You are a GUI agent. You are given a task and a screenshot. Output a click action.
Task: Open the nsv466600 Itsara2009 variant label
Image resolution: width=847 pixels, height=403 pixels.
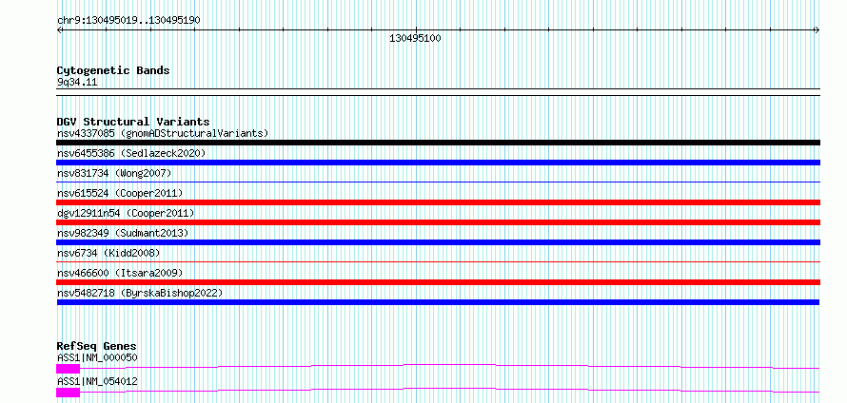click(120, 273)
